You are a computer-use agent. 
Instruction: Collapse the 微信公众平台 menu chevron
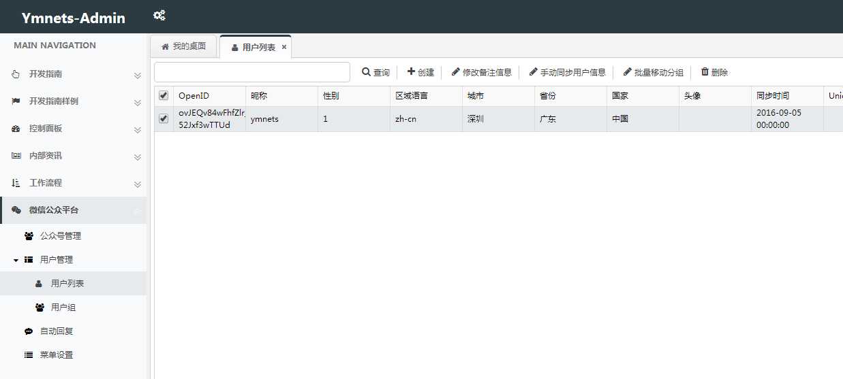coord(137,211)
